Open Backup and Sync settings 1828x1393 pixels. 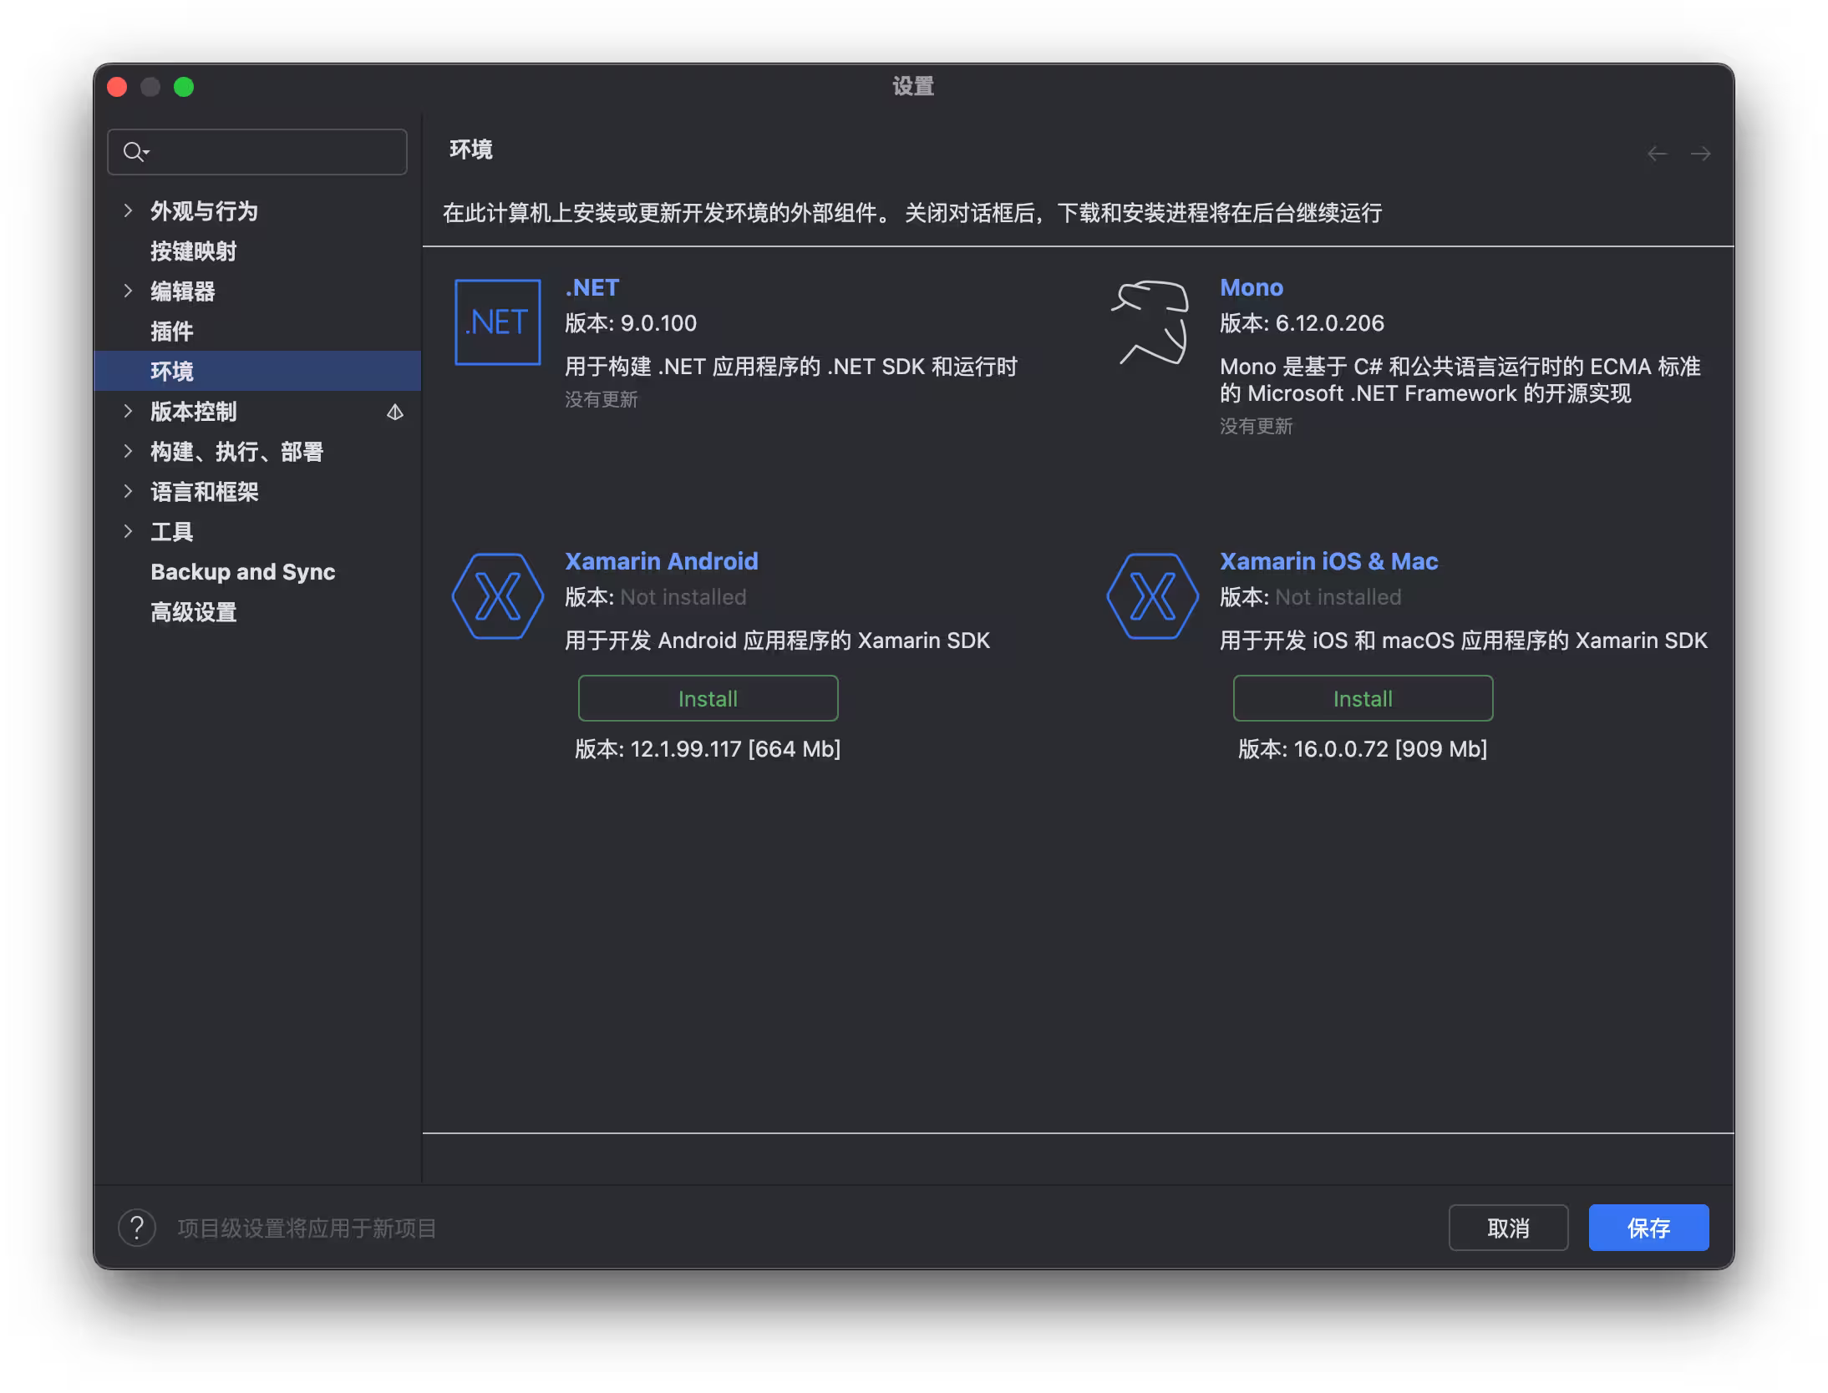pos(242,571)
